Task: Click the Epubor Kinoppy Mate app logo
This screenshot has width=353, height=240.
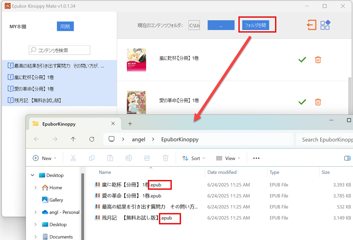Action: click(x=8, y=6)
